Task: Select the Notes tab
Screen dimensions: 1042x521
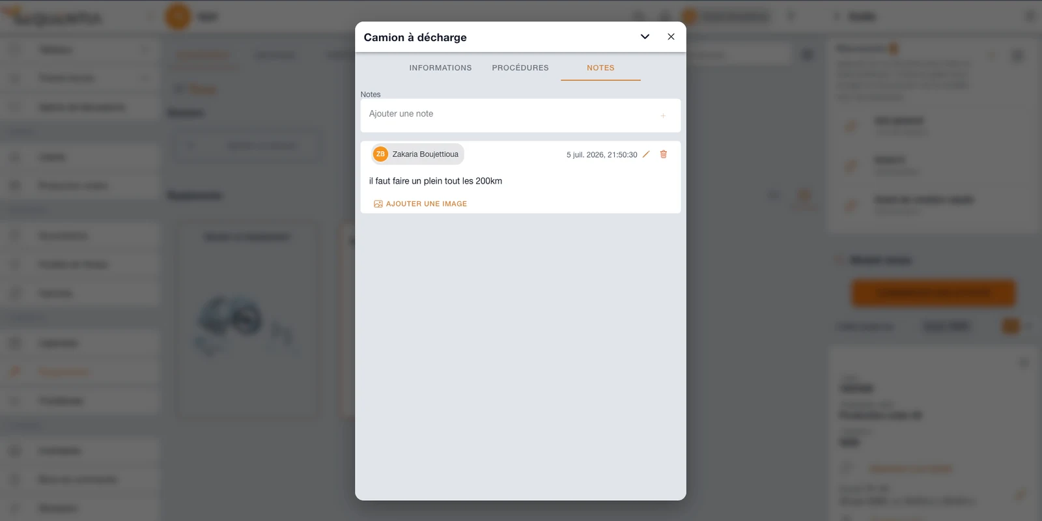Action: [600, 68]
